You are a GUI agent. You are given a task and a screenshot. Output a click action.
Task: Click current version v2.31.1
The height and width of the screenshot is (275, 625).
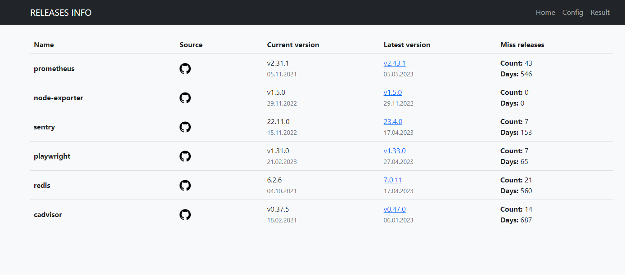(x=278, y=63)
